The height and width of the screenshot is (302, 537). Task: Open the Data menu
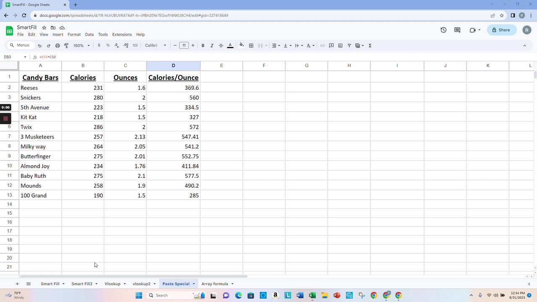[89, 34]
